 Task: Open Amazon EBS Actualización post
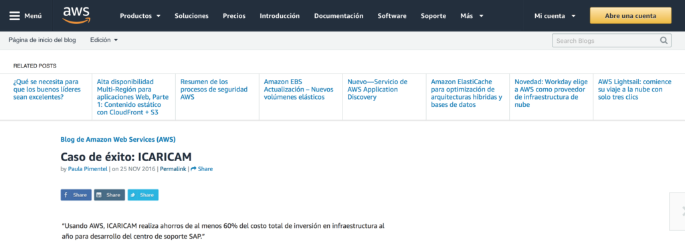click(x=298, y=89)
